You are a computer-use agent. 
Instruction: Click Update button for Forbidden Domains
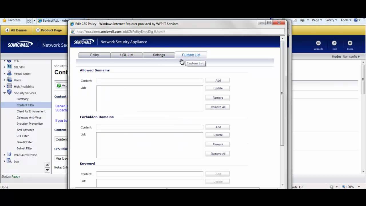[x=218, y=135]
